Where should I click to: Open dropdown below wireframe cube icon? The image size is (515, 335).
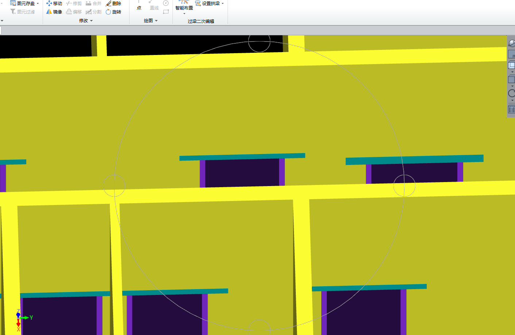(x=512, y=72)
